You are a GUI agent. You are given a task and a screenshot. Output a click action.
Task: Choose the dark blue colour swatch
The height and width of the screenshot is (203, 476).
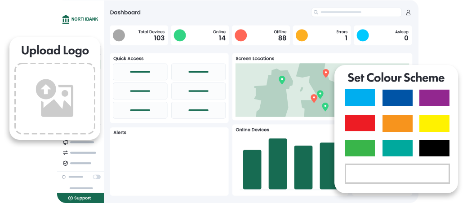(x=397, y=98)
